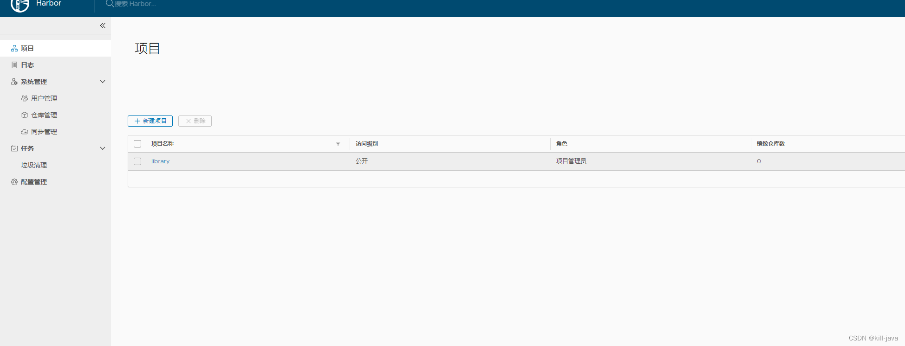
Task: Open the library project link
Action: click(x=161, y=161)
